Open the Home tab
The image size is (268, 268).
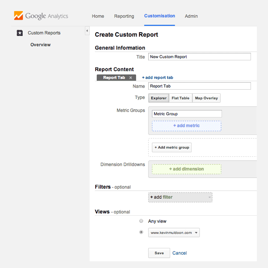98,16
